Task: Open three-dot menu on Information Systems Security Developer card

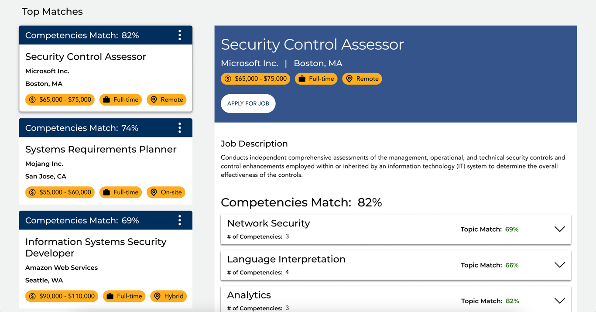Action: coord(180,220)
